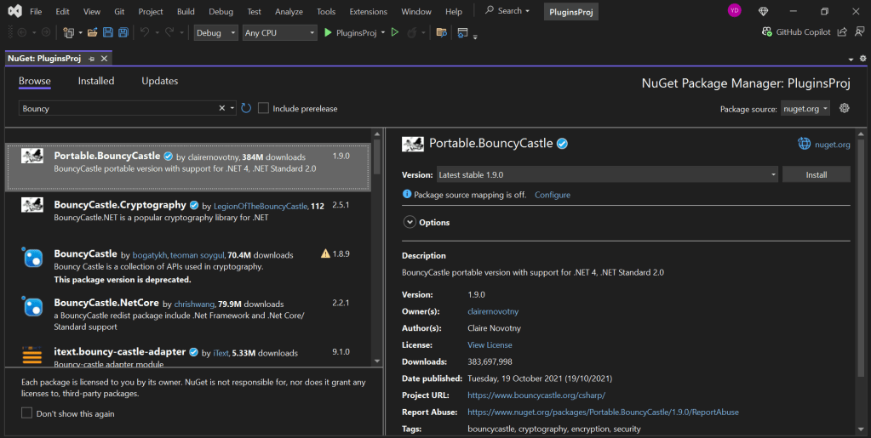
Task: Refresh the NuGet package search results
Action: coord(246,108)
